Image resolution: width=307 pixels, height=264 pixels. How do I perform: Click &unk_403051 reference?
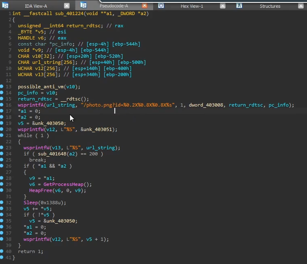[97, 129]
